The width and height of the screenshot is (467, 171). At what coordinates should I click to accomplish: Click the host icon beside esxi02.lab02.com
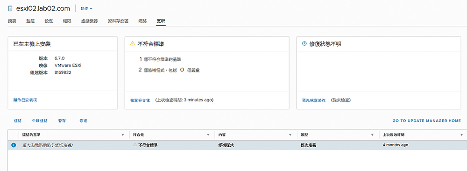pos(10,8)
